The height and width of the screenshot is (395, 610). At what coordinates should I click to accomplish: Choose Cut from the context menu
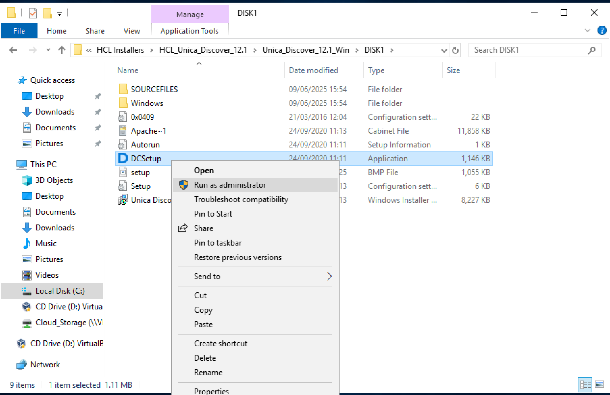tap(255, 296)
